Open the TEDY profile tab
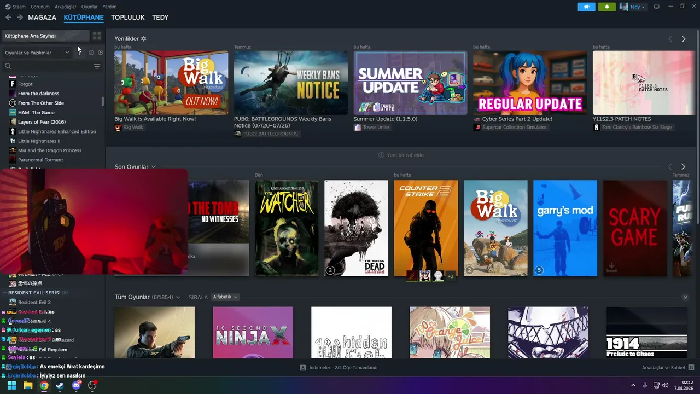Image resolution: width=700 pixels, height=394 pixels. click(160, 18)
